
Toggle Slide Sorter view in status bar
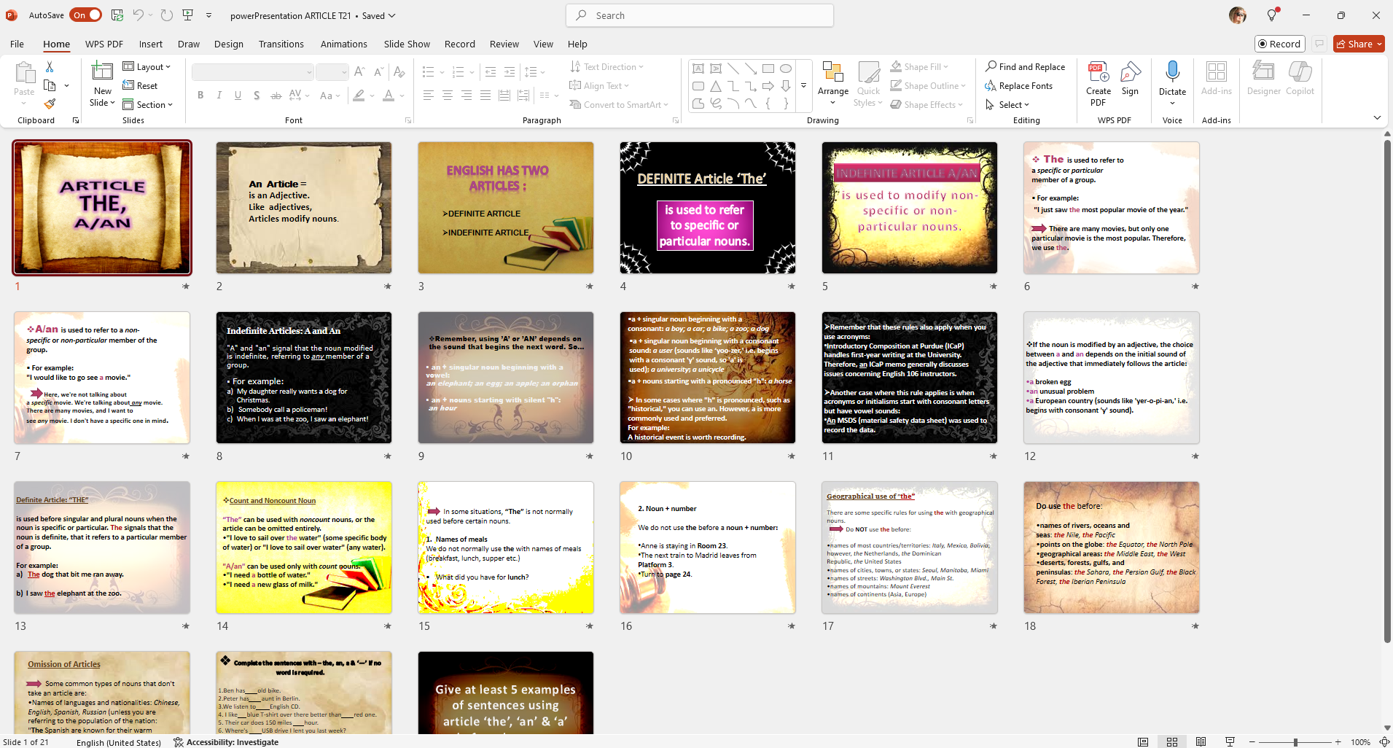coord(1172,741)
